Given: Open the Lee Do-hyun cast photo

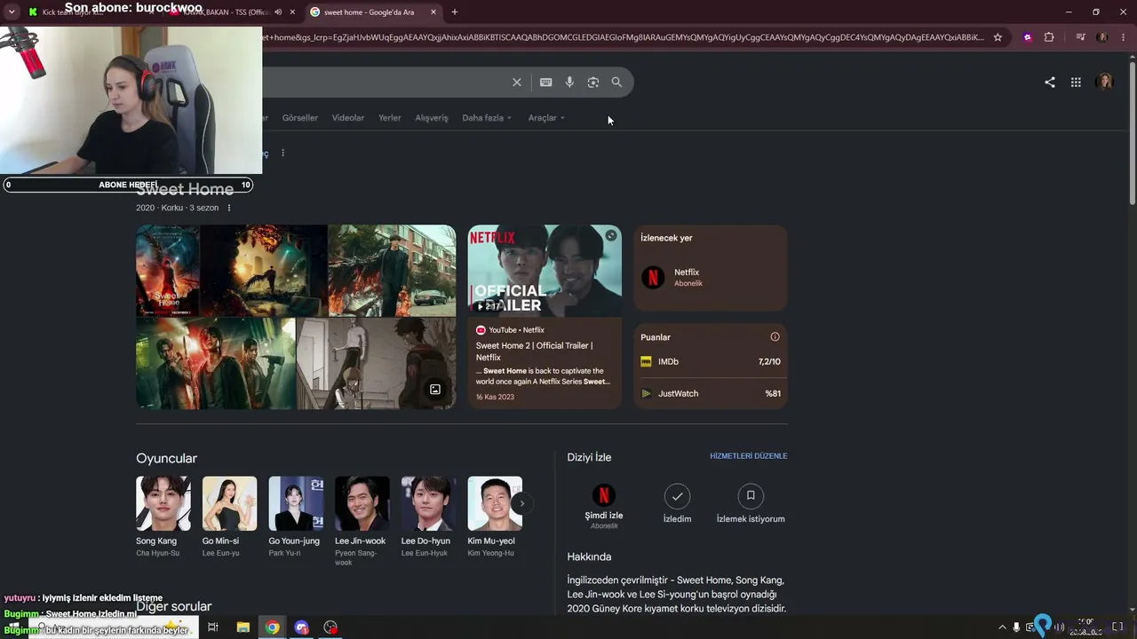Looking at the screenshot, I should click(428, 503).
